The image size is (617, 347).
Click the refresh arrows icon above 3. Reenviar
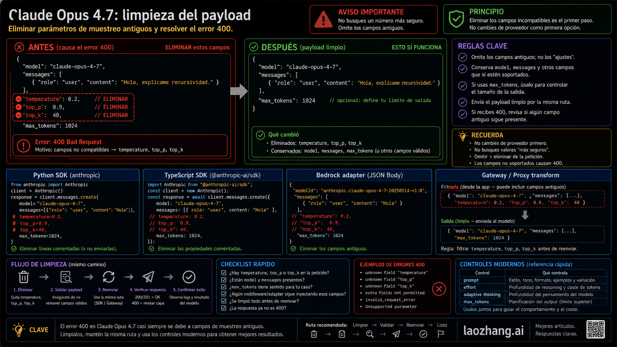(108, 277)
